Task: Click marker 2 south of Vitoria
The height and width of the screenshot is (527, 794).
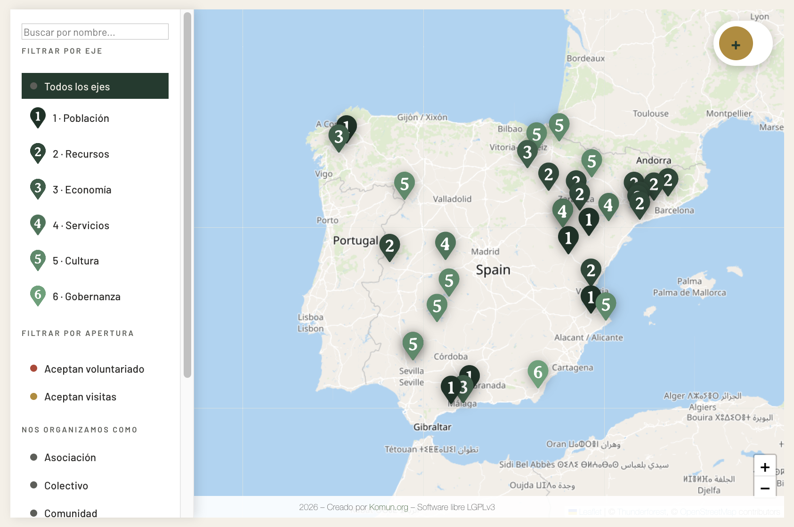Action: click(x=549, y=176)
